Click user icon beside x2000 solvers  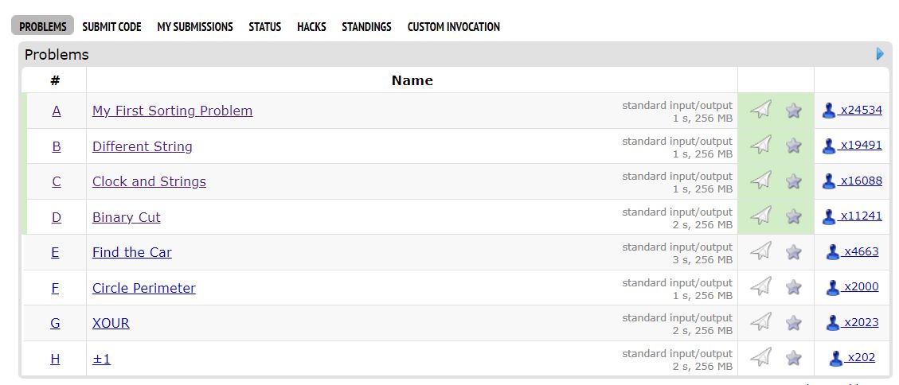click(x=833, y=287)
